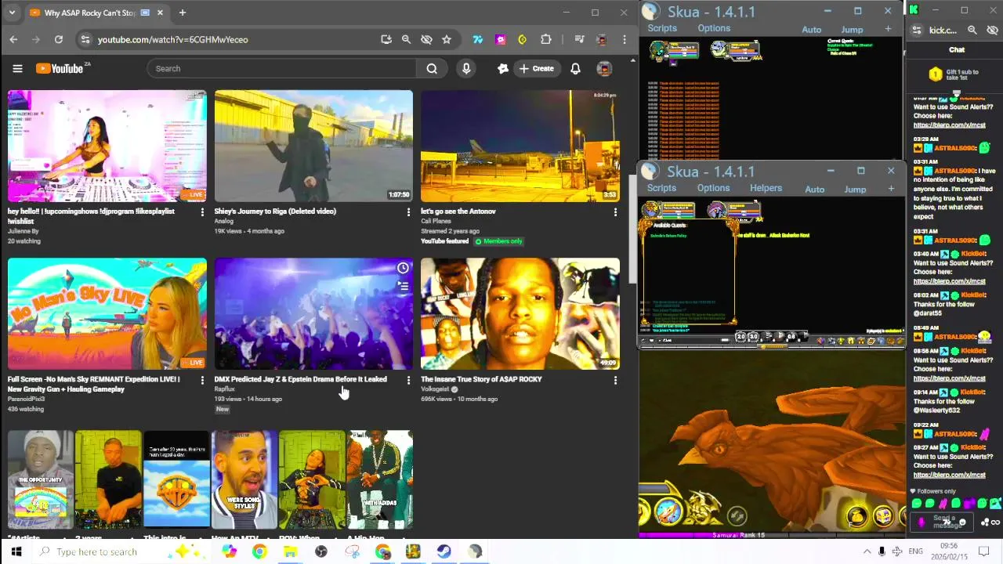Open the YouTube account avatar menu
The height and width of the screenshot is (564, 1003).
click(604, 68)
